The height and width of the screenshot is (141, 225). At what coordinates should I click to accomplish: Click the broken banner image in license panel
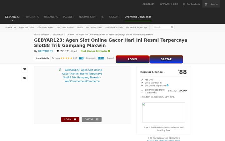coord(163,112)
